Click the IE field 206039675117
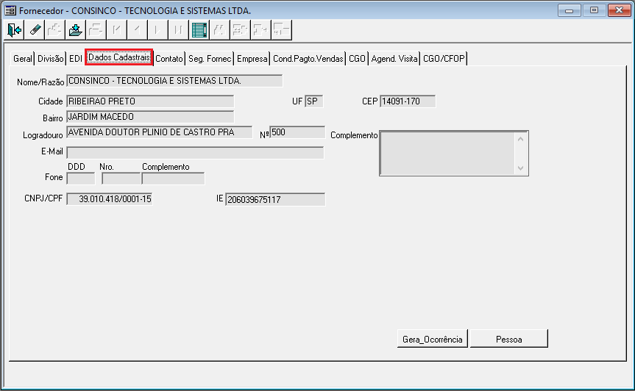The height and width of the screenshot is (391, 635). click(x=275, y=199)
